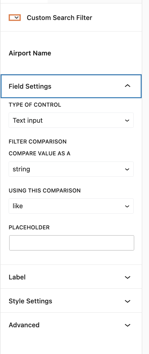This screenshot has width=149, height=354.
Task: Click the Advanced panel chevron icon
Action: [x=127, y=325]
